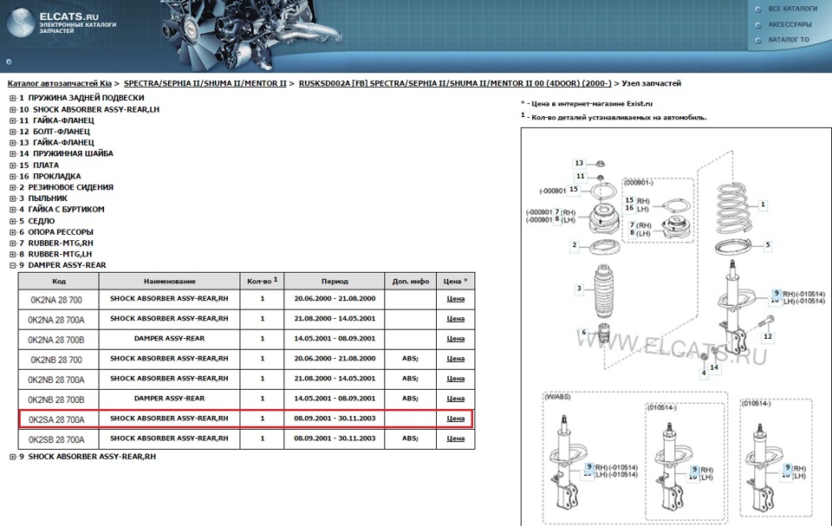Click Цена link for 0K2SB 28 700A
The image size is (832, 526).
coord(455,439)
